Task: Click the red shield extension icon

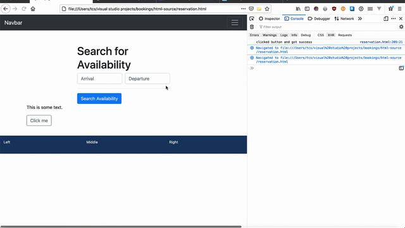Action: 334,9
